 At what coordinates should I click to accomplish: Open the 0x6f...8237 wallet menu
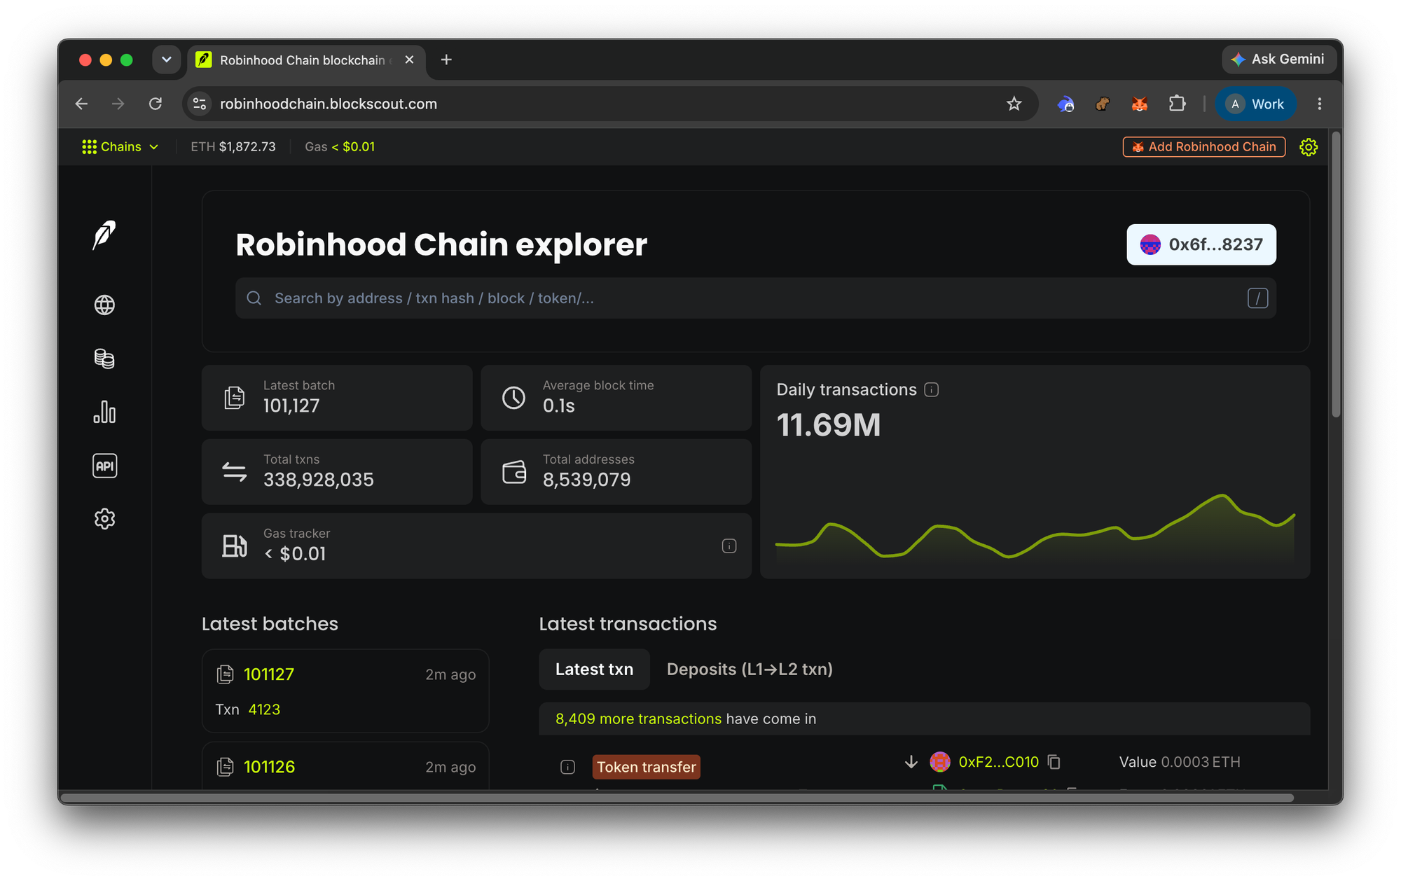coord(1201,245)
